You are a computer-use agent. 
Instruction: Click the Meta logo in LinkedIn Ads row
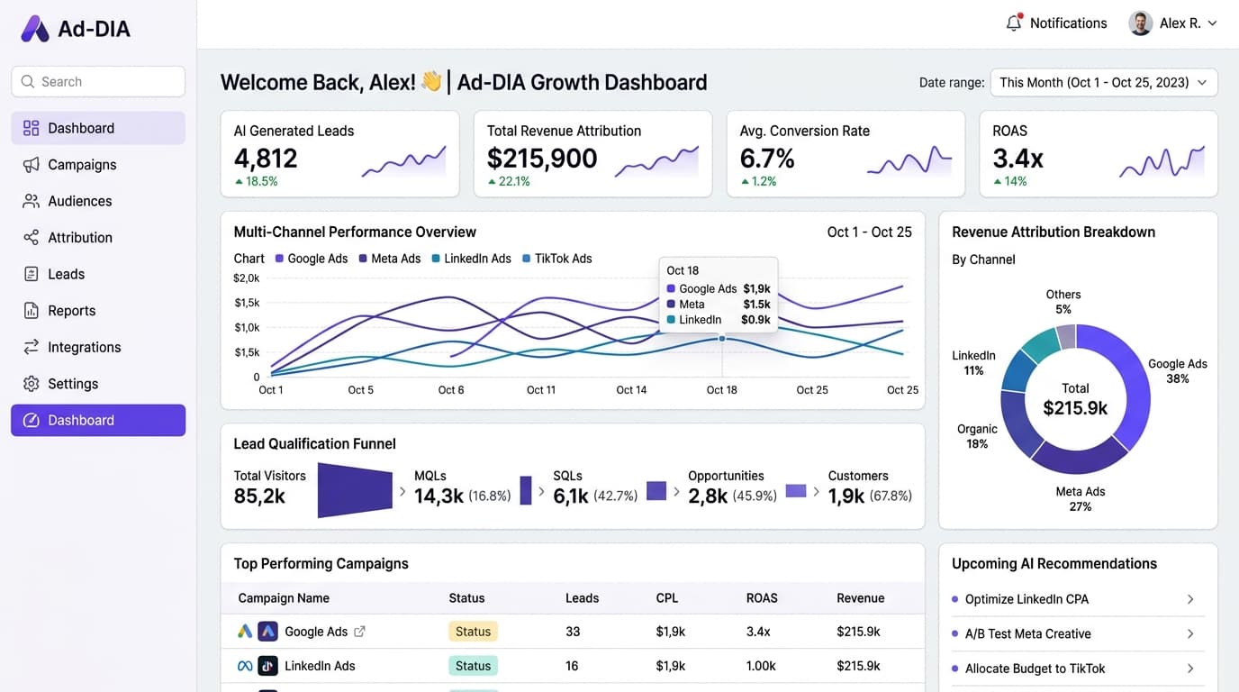coord(245,666)
